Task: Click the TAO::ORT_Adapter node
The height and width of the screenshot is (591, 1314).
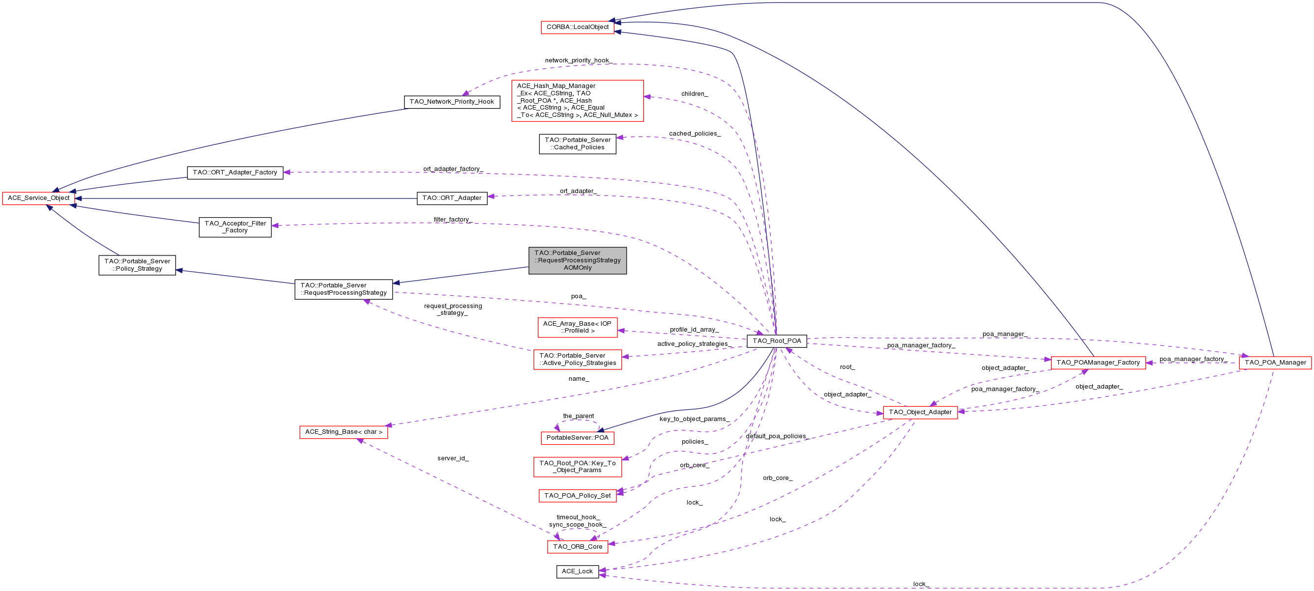Action: click(451, 198)
